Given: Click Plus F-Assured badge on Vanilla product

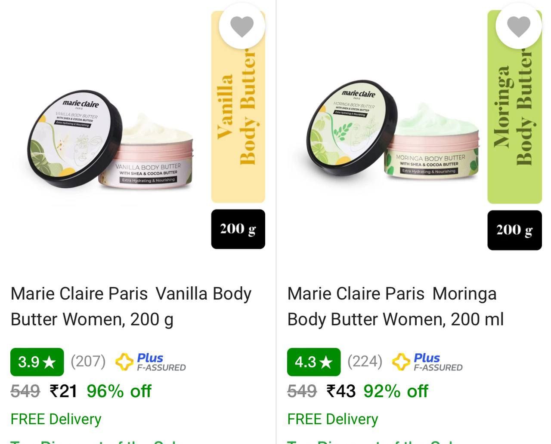Looking at the screenshot, I should 151,362.
